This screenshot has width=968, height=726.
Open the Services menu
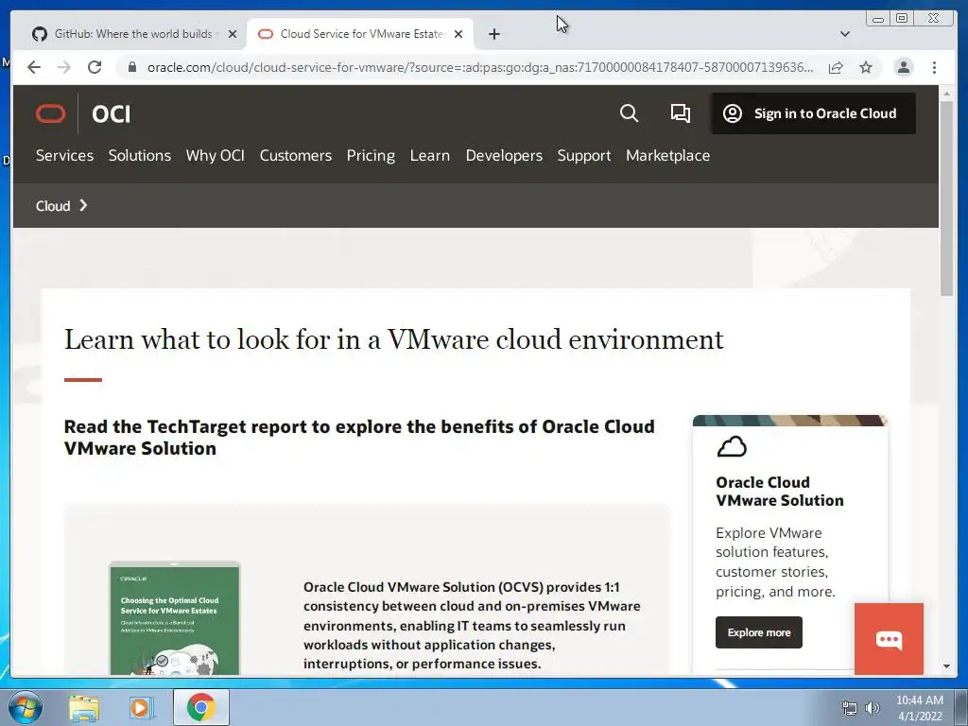[x=65, y=156]
